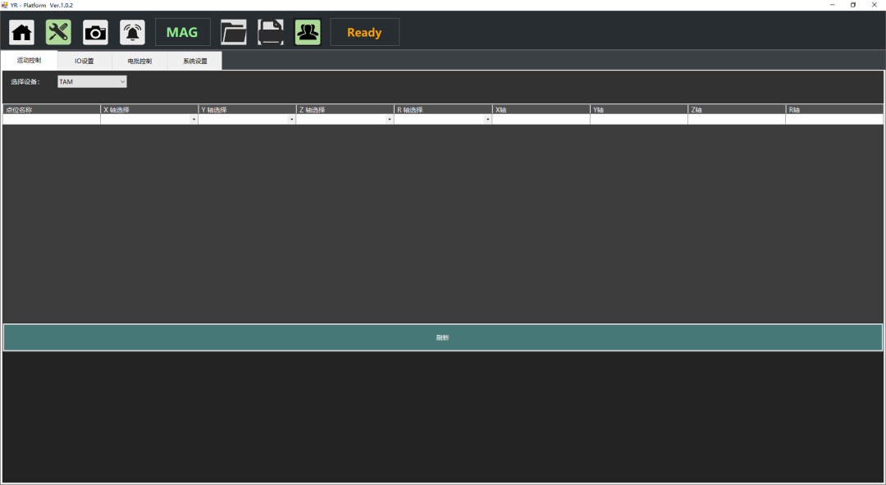The image size is (886, 485).
Task: Switch to the 电批控制 tab
Action: point(139,61)
